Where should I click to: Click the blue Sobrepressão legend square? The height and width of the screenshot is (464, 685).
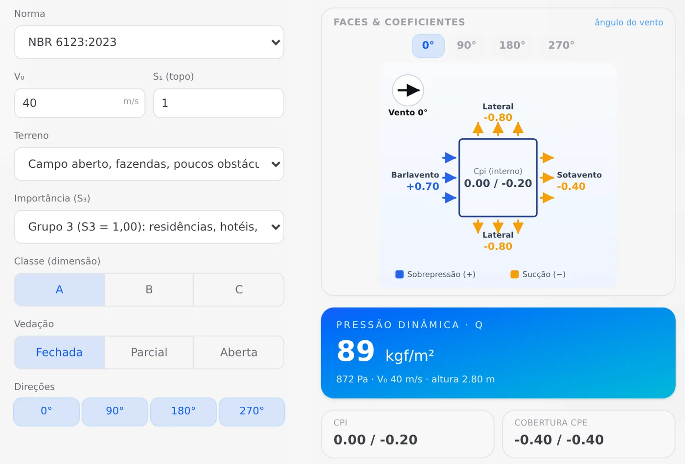399,274
